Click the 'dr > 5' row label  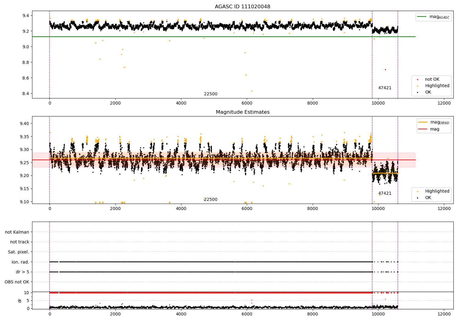click(x=23, y=272)
